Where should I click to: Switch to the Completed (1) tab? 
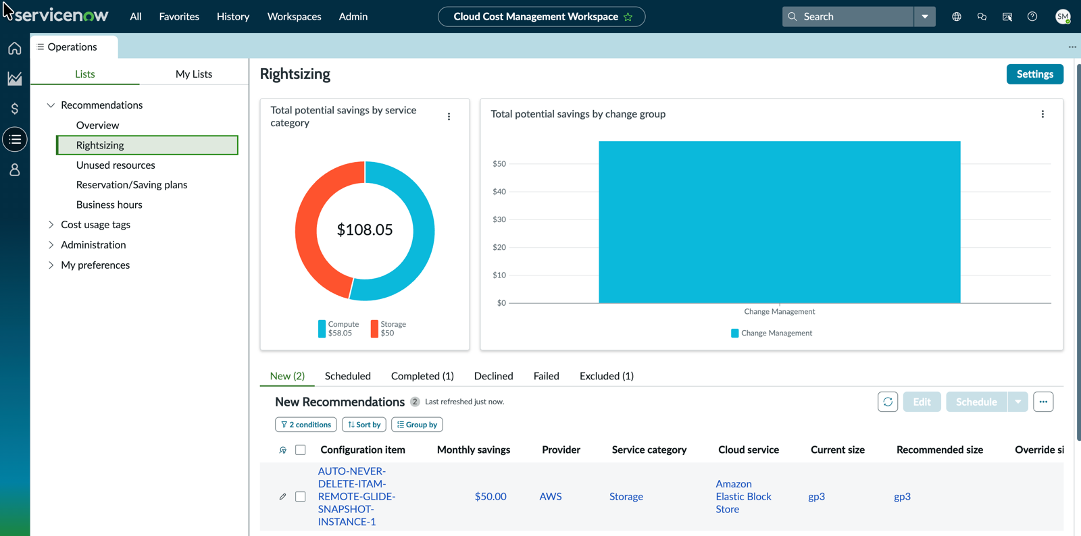click(422, 376)
